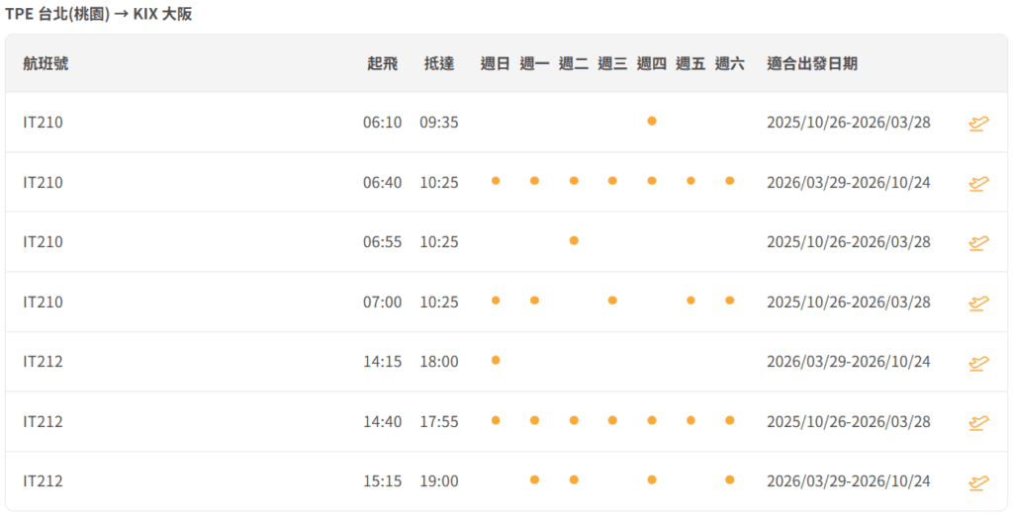Click the plane icon for the 15:15 IT212 flight
Image resolution: width=1013 pixels, height=517 pixels.
[x=977, y=481]
